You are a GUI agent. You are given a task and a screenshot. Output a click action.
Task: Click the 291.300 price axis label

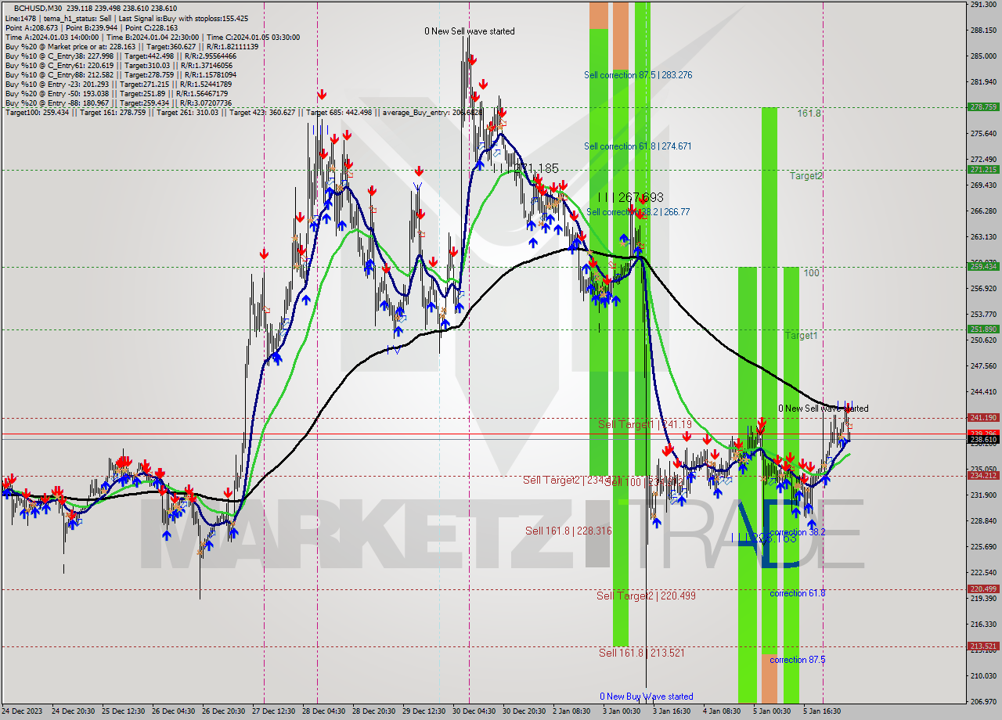[x=983, y=5]
